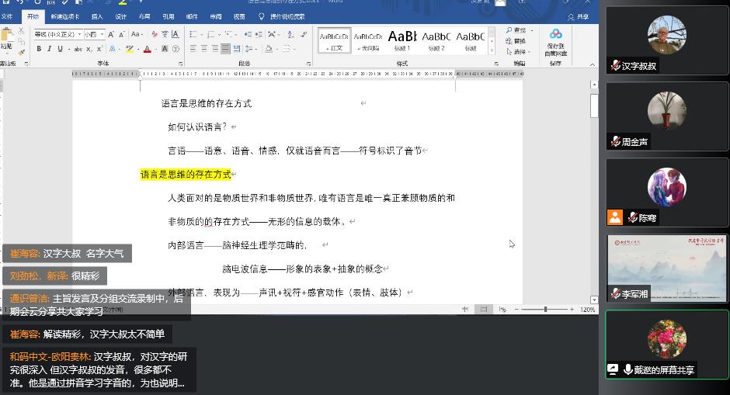
Task: Click the yellow text highlight icon
Action: pyautogui.click(x=129, y=49)
